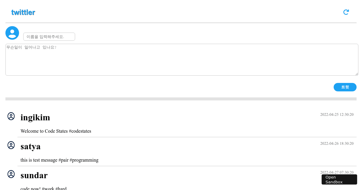Click the textarea resize handle corner
The width and height of the screenshot is (362, 190).
(357, 74)
